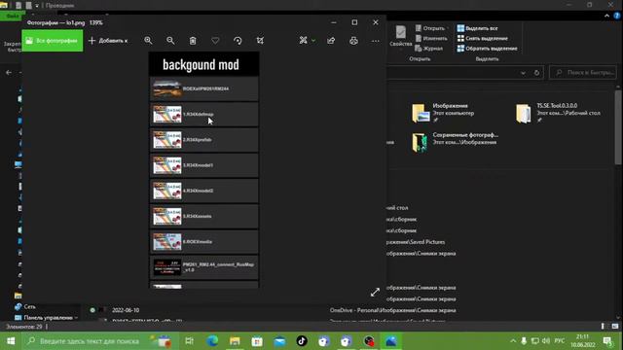This screenshot has height=350, width=623.
Task: Open the Windows Start menu
Action: pyautogui.click(x=11, y=341)
